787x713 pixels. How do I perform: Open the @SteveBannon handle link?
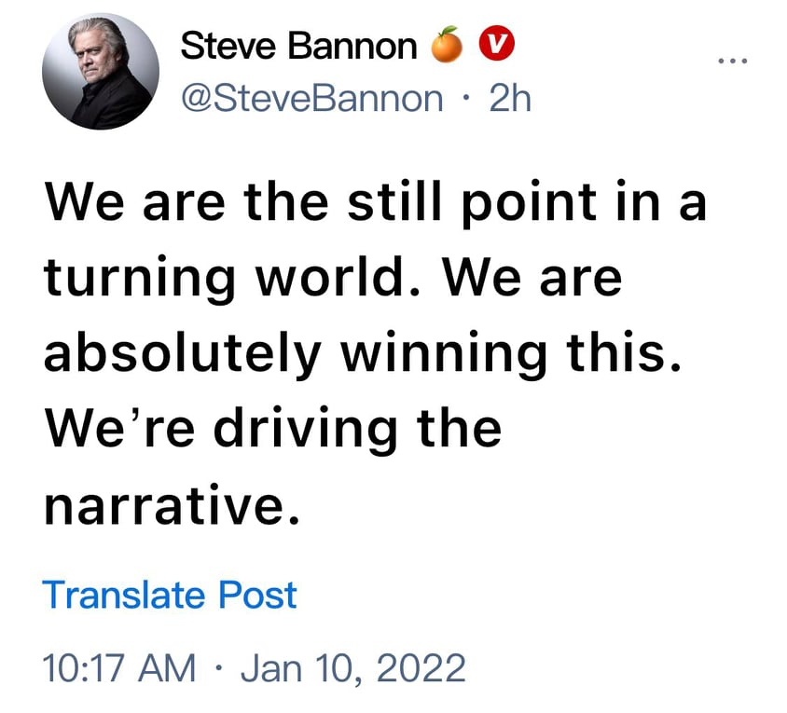pyautogui.click(x=311, y=97)
